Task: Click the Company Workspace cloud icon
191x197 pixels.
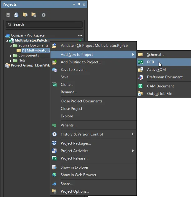Action: [x=8, y=36]
